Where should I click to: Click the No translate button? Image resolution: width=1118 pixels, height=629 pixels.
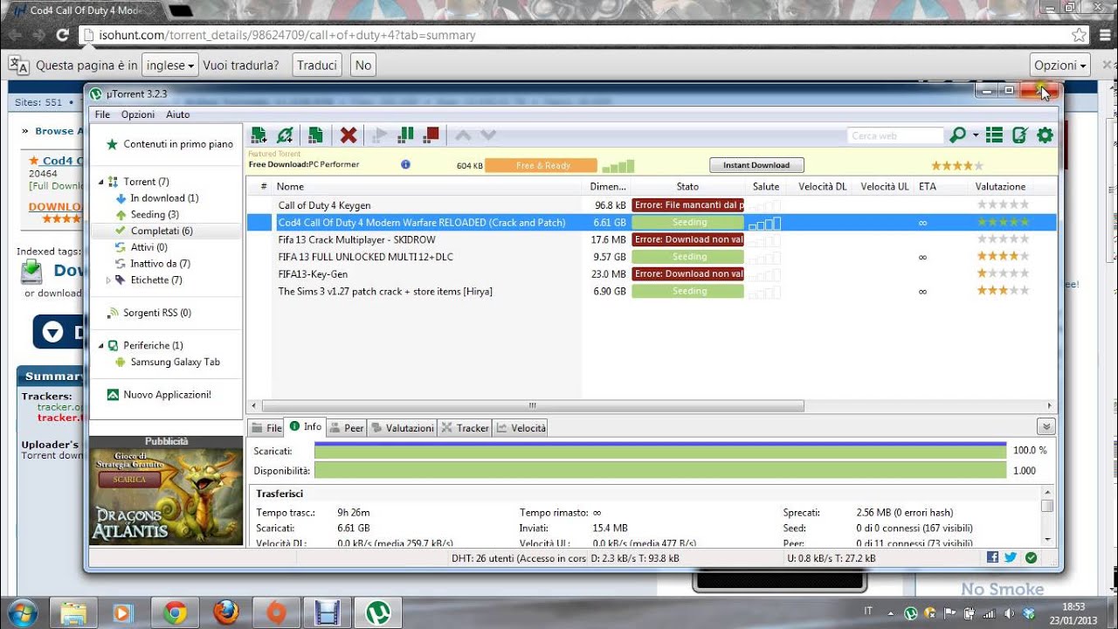click(363, 65)
